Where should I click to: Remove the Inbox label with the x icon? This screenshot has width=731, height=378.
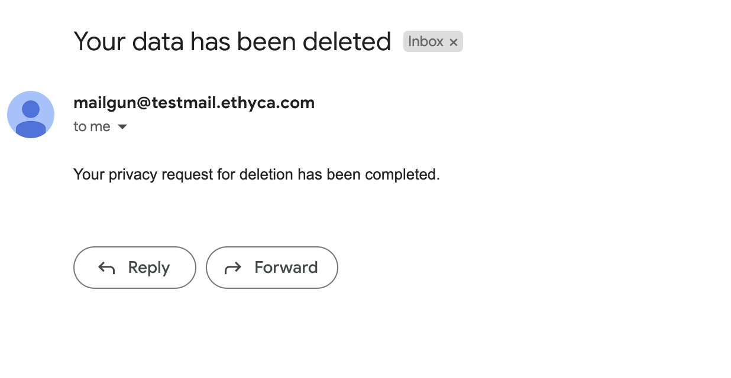tap(454, 42)
